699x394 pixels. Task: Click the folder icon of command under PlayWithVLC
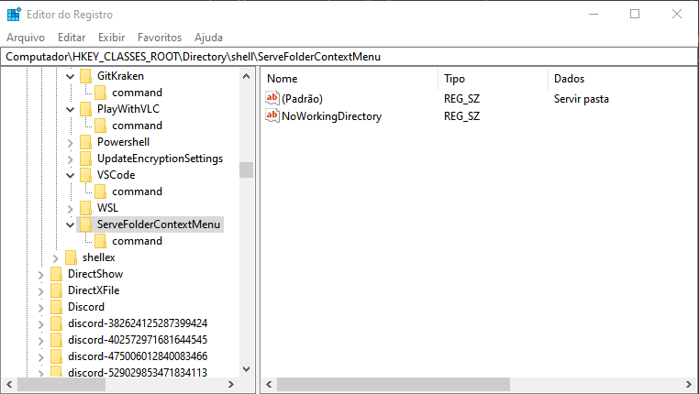click(100, 126)
